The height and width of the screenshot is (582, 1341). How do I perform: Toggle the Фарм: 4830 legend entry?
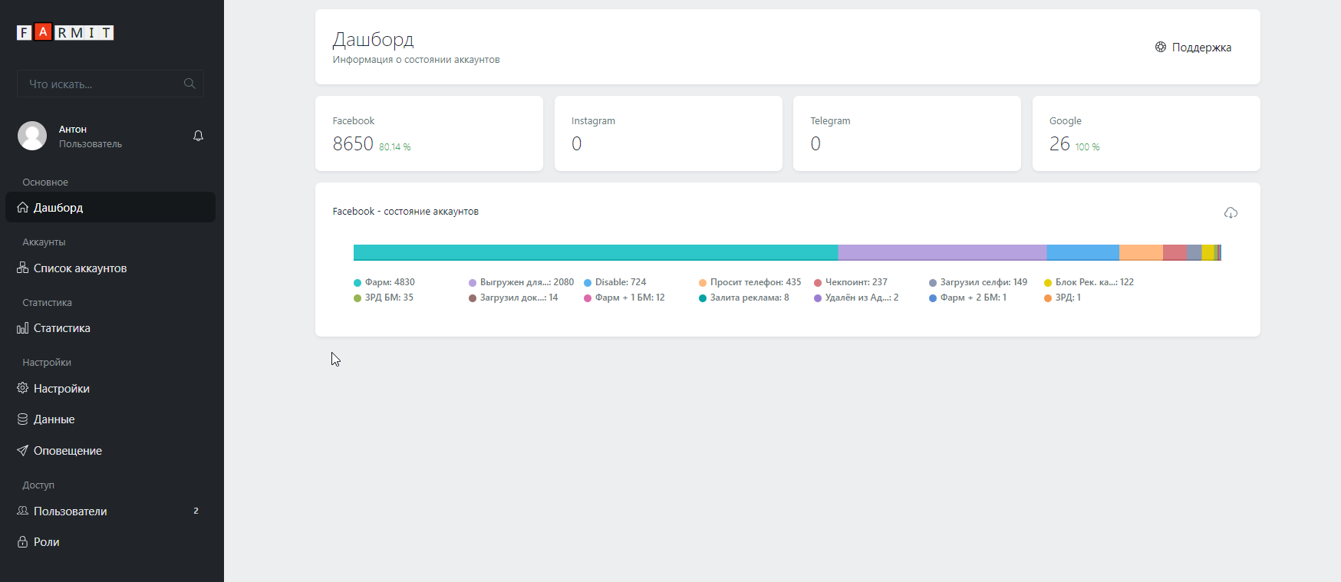click(x=384, y=282)
